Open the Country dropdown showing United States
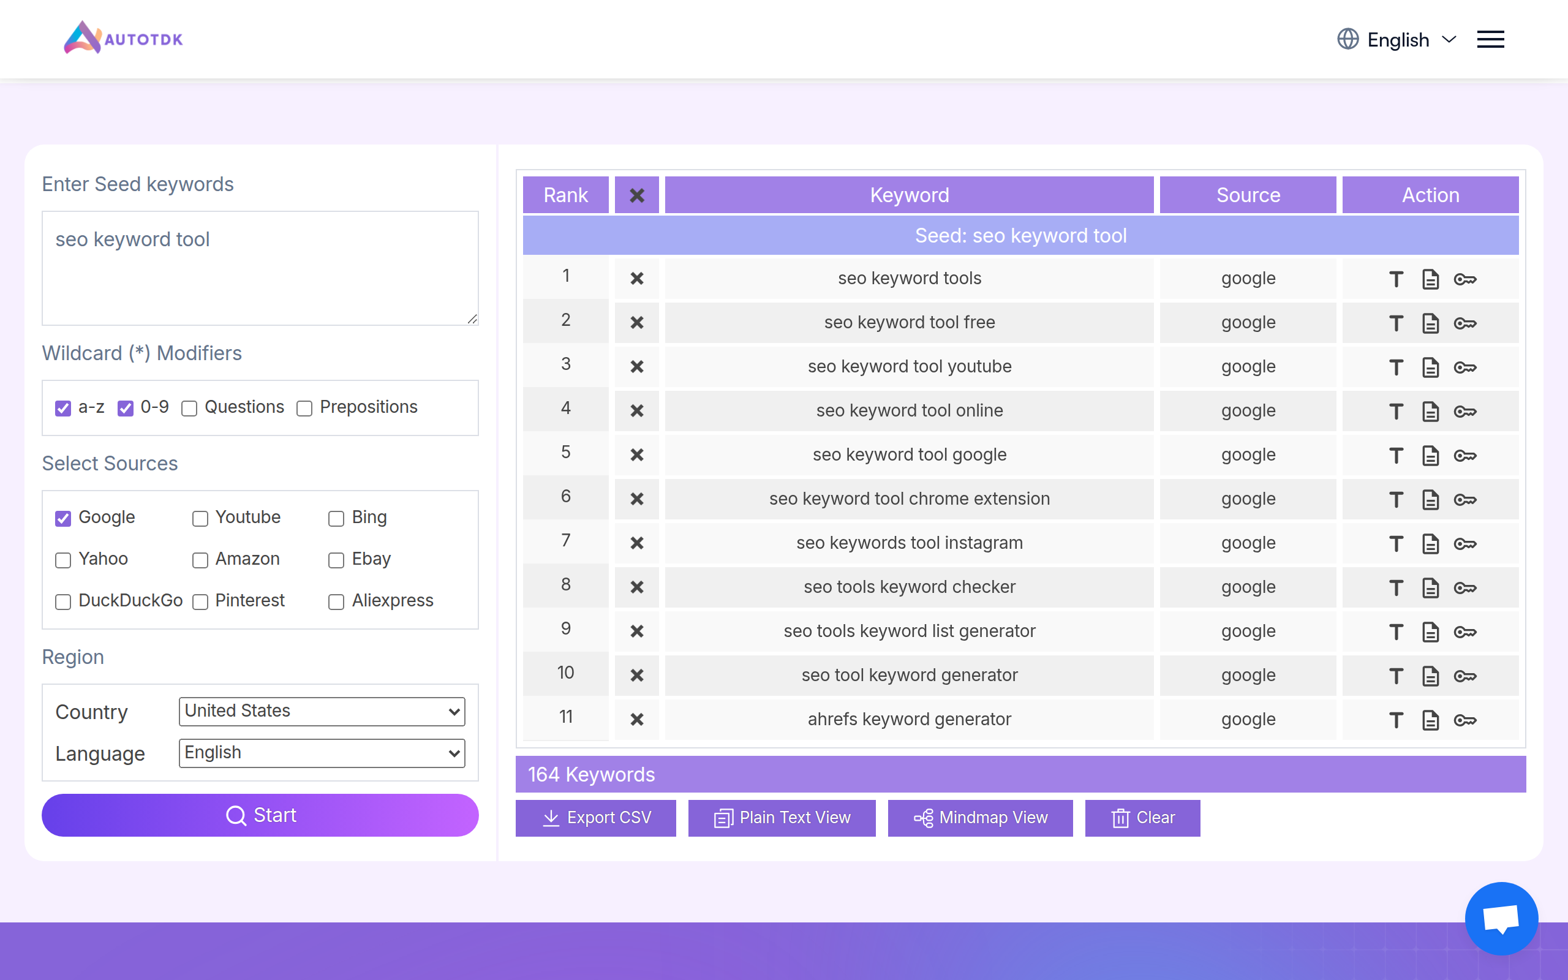The image size is (1568, 980). tap(322, 711)
